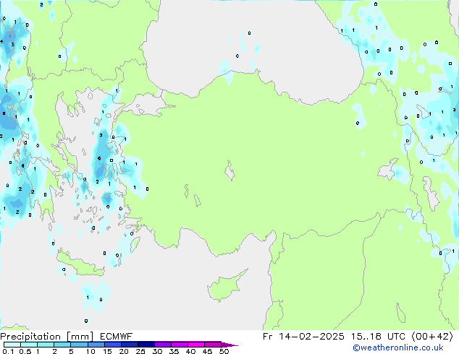Select the 35–40 mm violet legend swatch
Screen dimensions: 459x354
pos(179,345)
